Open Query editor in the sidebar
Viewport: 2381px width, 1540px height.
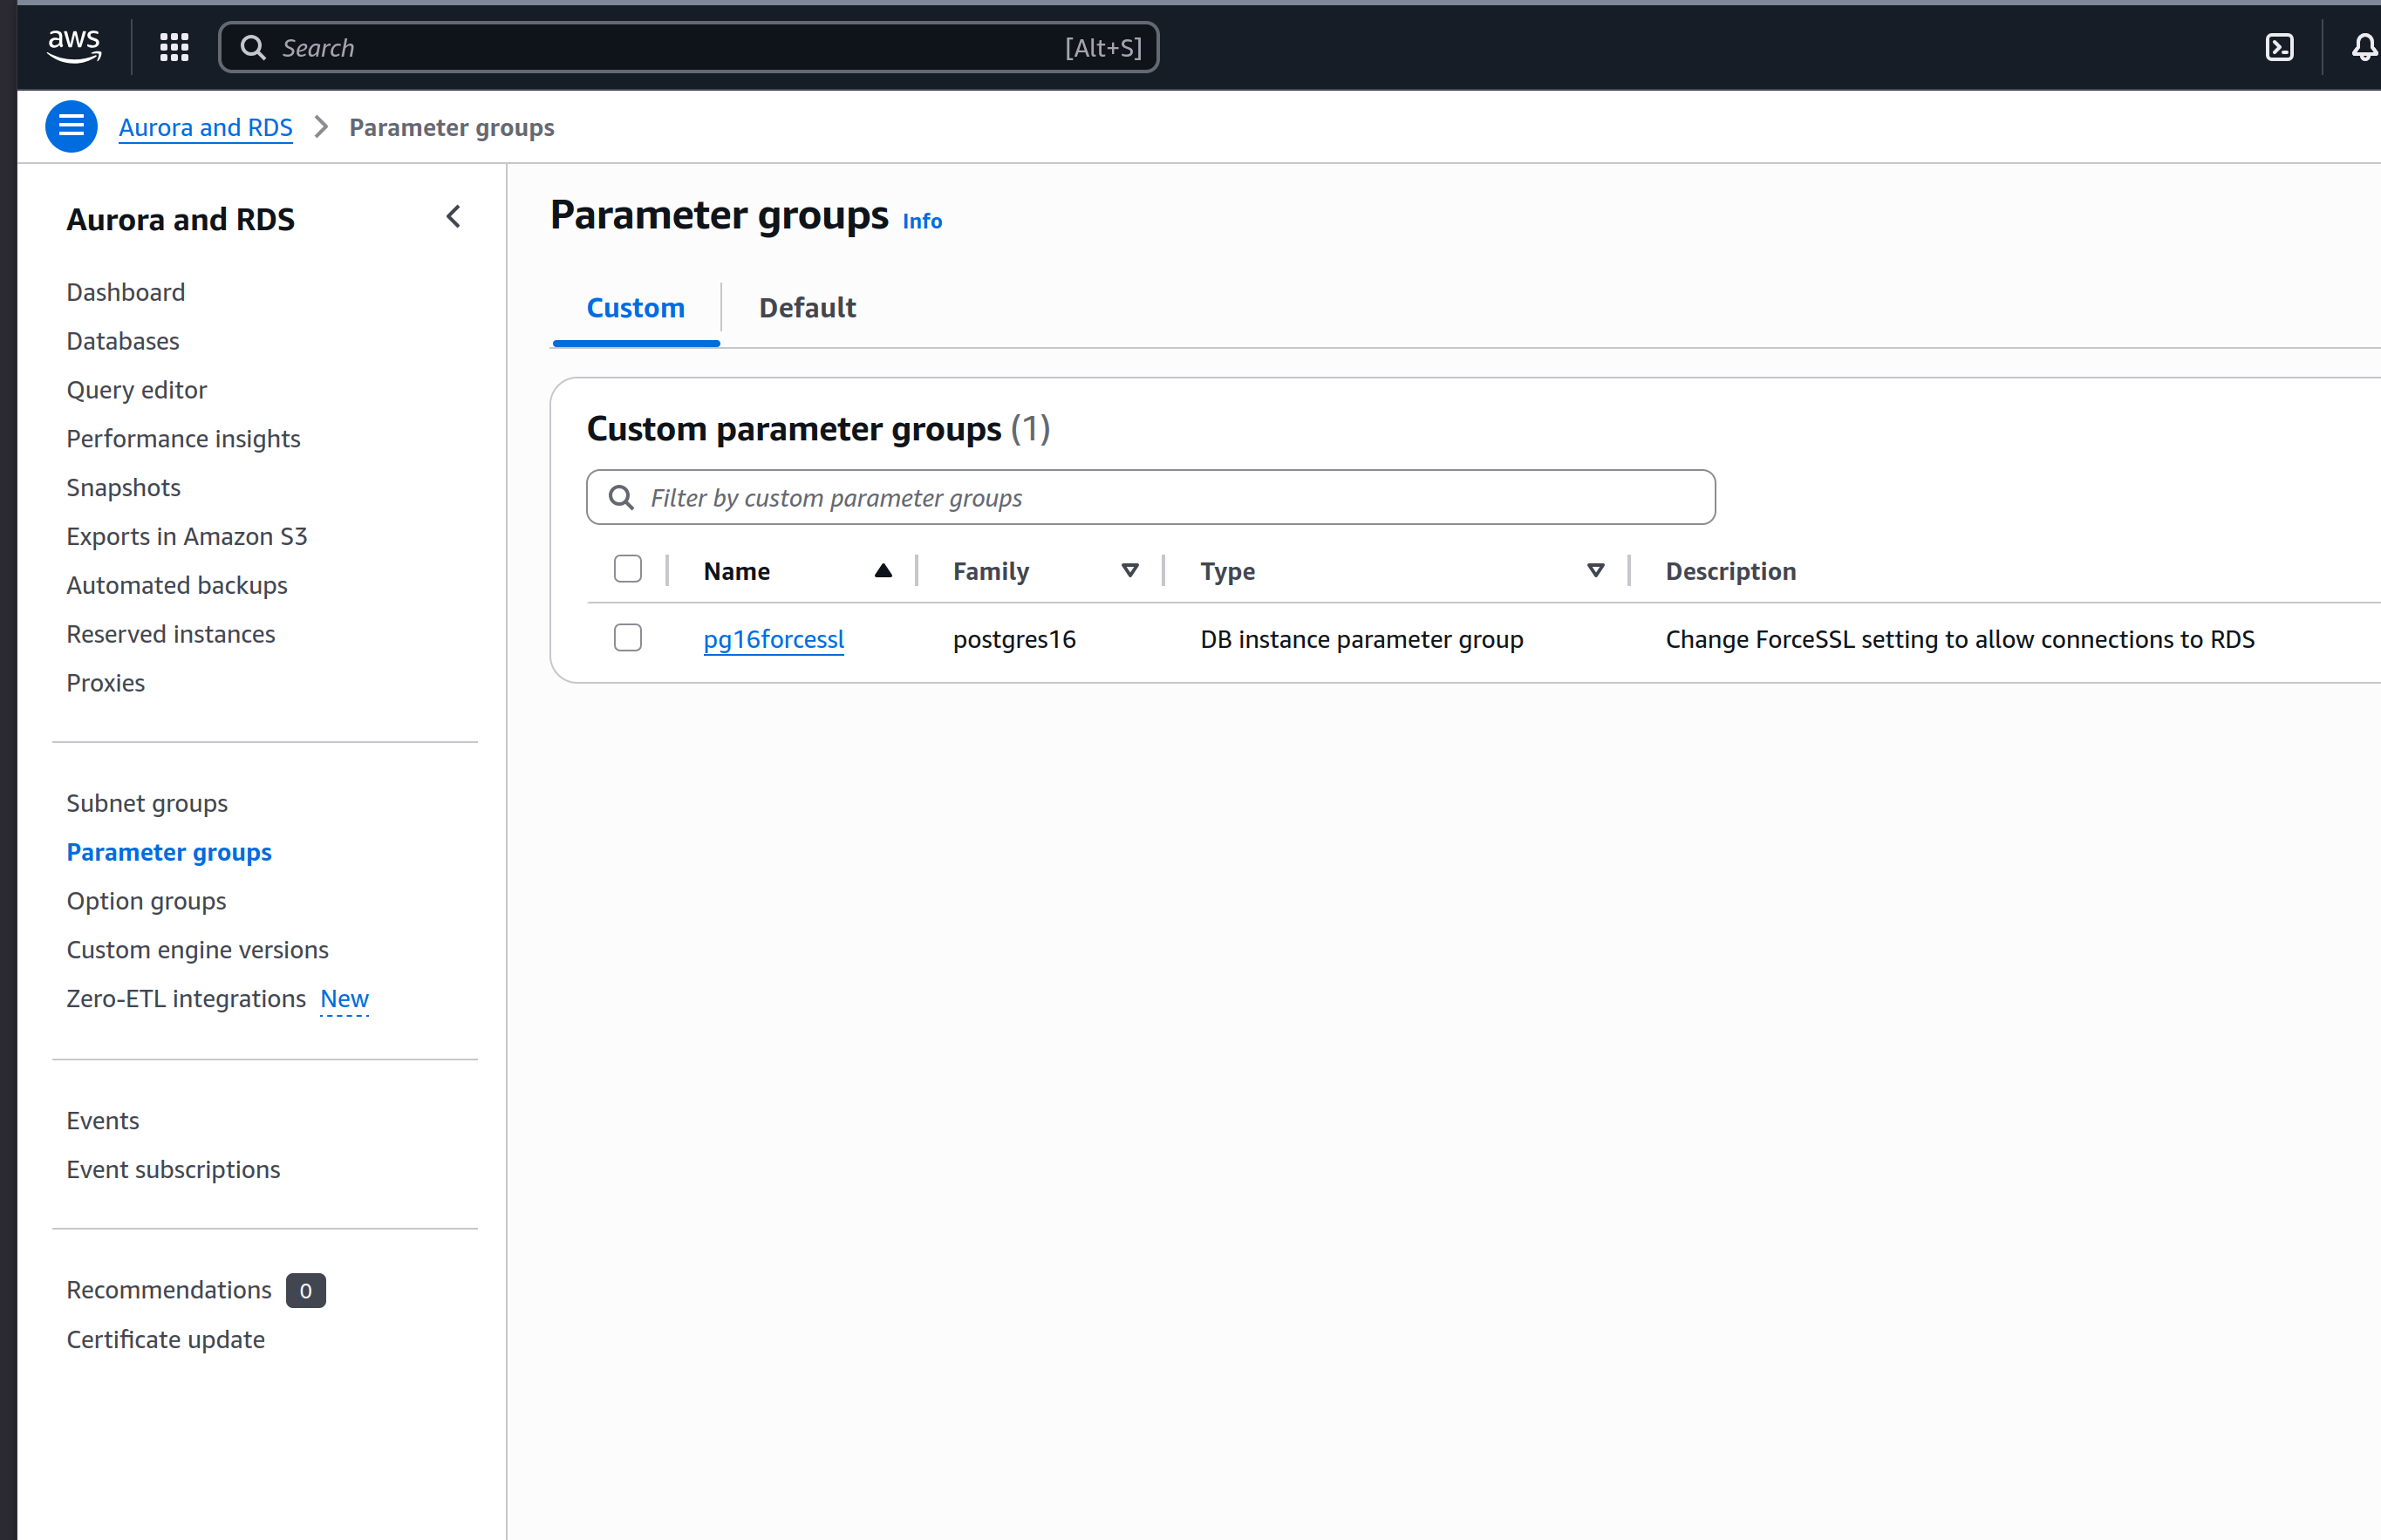[x=137, y=390]
